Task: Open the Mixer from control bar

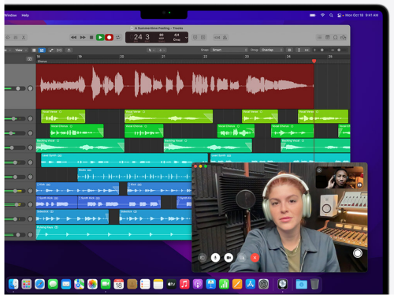Action: (16, 37)
